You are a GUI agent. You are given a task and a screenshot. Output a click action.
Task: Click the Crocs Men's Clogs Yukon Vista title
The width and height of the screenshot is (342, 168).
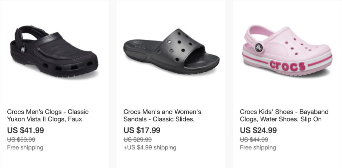click(x=48, y=116)
